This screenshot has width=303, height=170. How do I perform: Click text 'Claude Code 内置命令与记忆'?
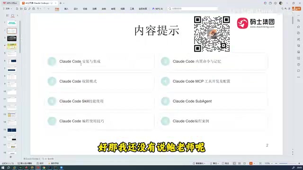(x=197, y=61)
